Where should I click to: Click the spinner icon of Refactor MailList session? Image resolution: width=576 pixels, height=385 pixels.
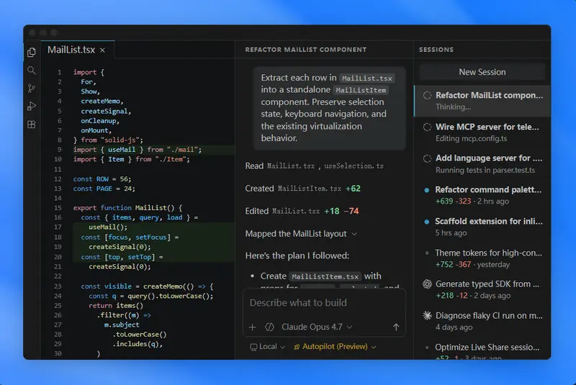[427, 96]
